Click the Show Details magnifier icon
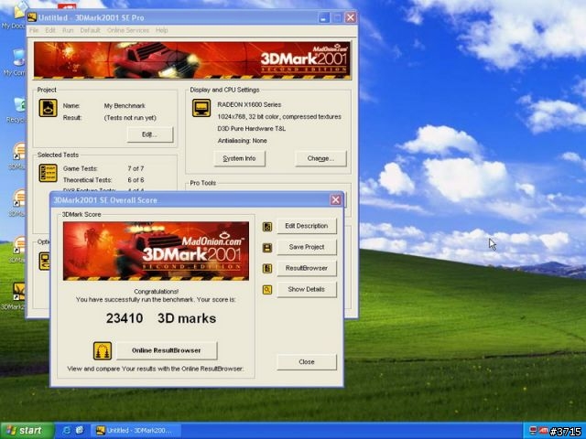 pyautogui.click(x=267, y=290)
